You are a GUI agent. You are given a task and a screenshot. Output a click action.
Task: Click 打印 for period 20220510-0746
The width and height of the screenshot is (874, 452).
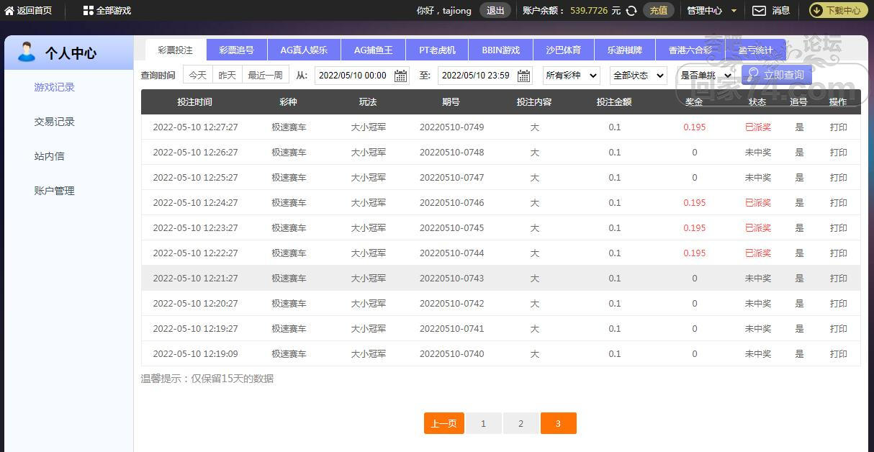(x=839, y=203)
